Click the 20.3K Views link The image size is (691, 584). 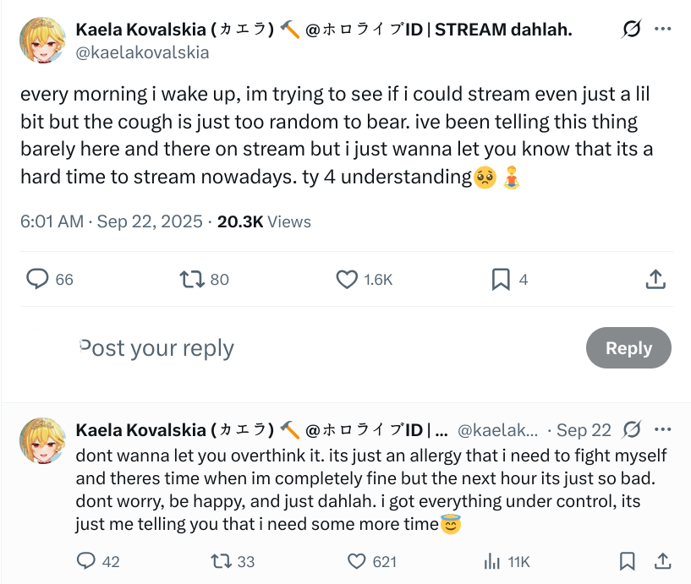264,222
